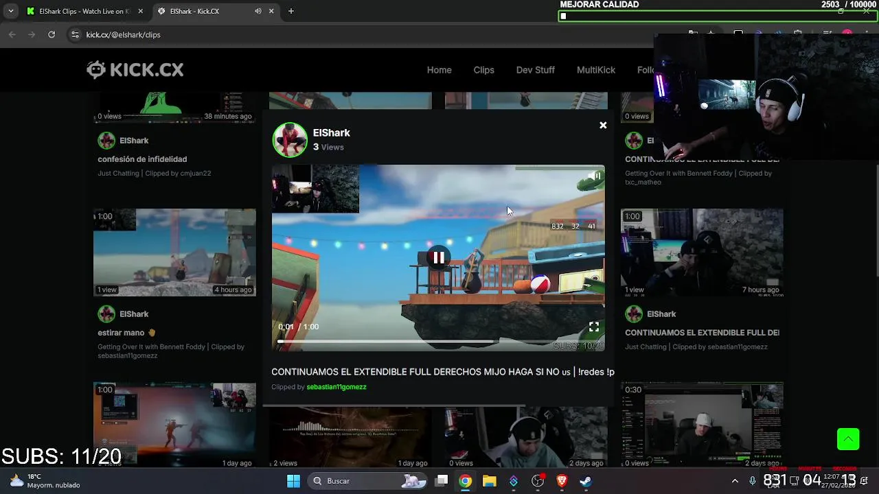The height and width of the screenshot is (494, 879).
Task: Reload the page
Action: click(x=52, y=34)
